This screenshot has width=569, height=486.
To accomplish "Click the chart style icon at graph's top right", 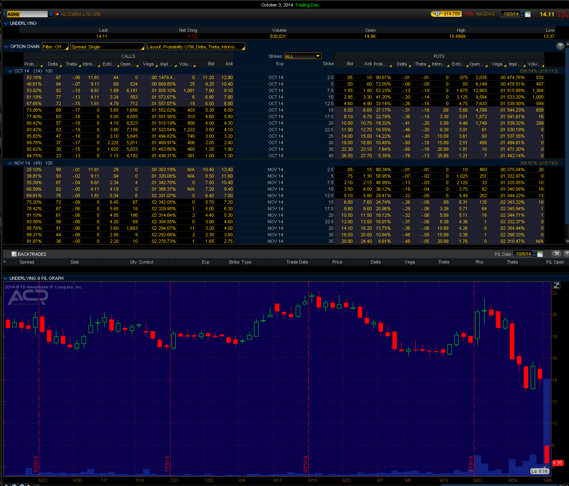I will tap(557, 285).
